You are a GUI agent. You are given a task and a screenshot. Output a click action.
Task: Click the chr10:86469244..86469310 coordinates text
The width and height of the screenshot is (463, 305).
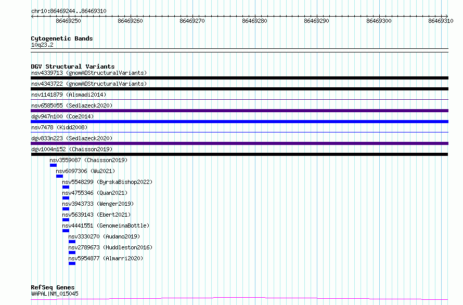[69, 11]
